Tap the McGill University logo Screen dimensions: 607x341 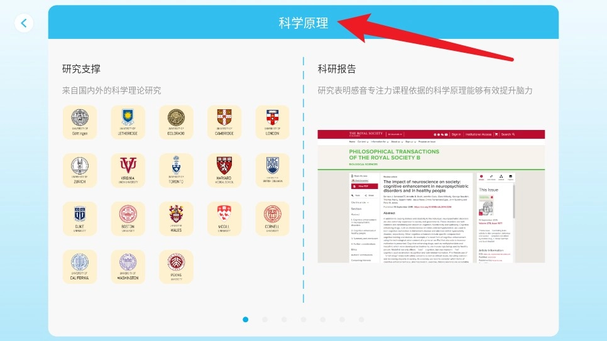(x=224, y=219)
